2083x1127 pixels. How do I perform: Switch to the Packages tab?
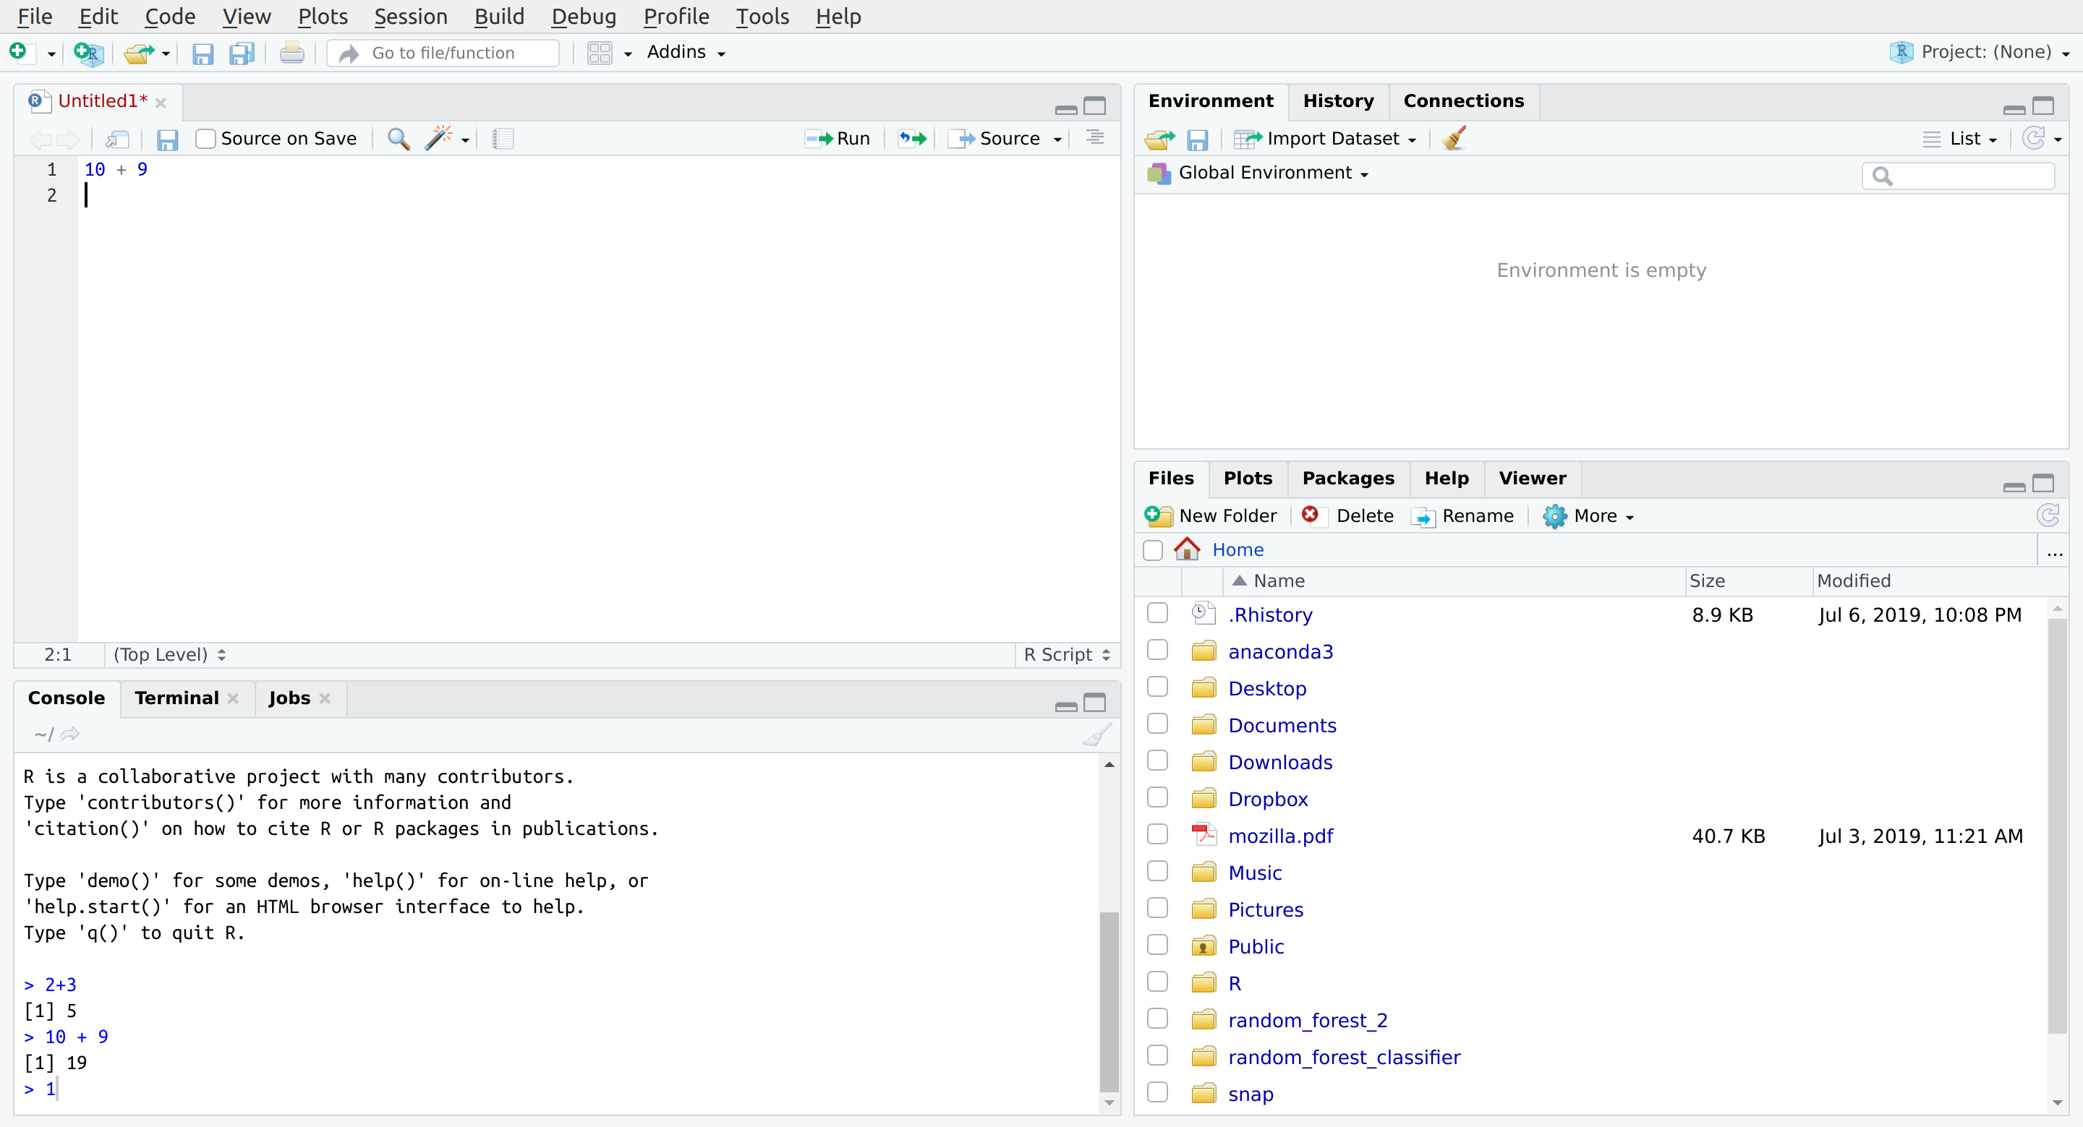(x=1348, y=479)
